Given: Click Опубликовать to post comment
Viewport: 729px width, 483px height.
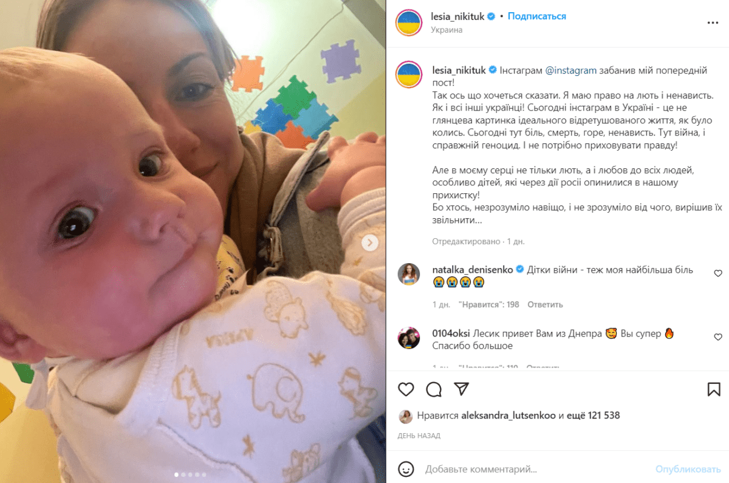Looking at the screenshot, I should (x=688, y=469).
